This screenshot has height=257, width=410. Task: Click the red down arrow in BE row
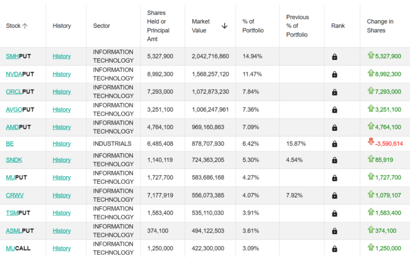pos(371,141)
